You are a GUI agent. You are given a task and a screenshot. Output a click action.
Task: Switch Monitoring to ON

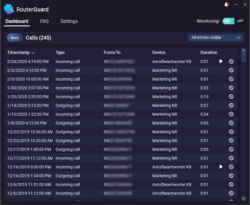[228, 21]
